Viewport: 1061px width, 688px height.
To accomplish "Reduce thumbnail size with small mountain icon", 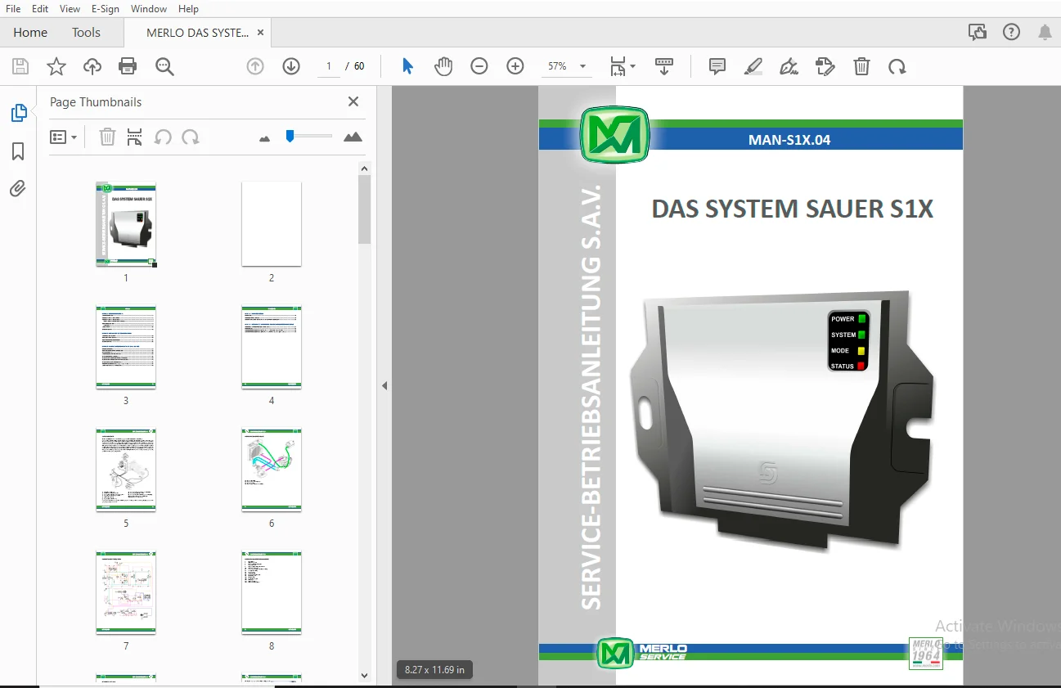I will (x=264, y=138).
